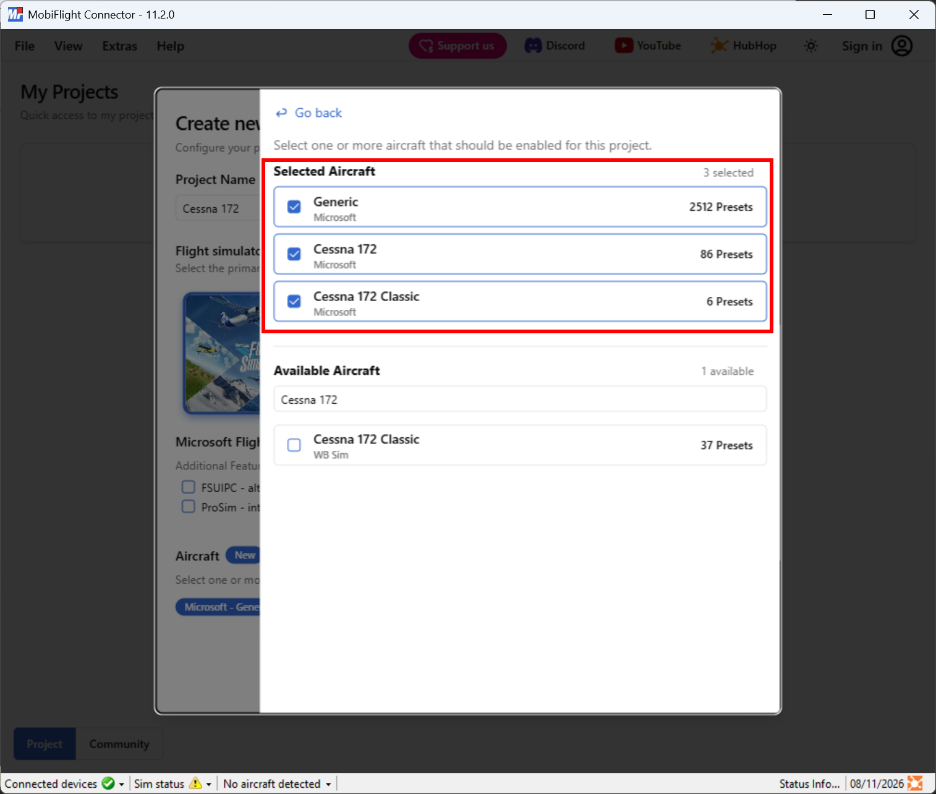Click the Go back link
Screen dimensions: 936x794
308,113
